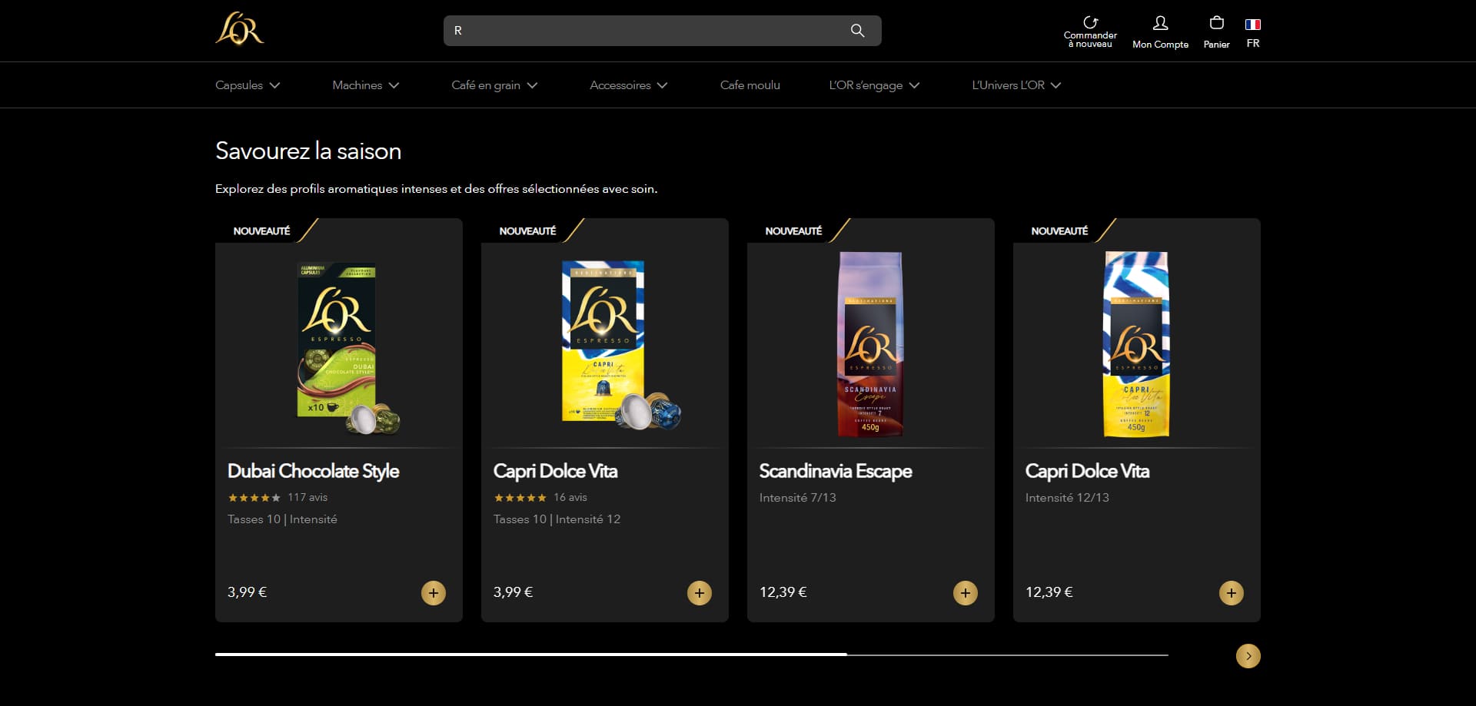
Task: Click the carousel progress bar
Action: (x=692, y=655)
